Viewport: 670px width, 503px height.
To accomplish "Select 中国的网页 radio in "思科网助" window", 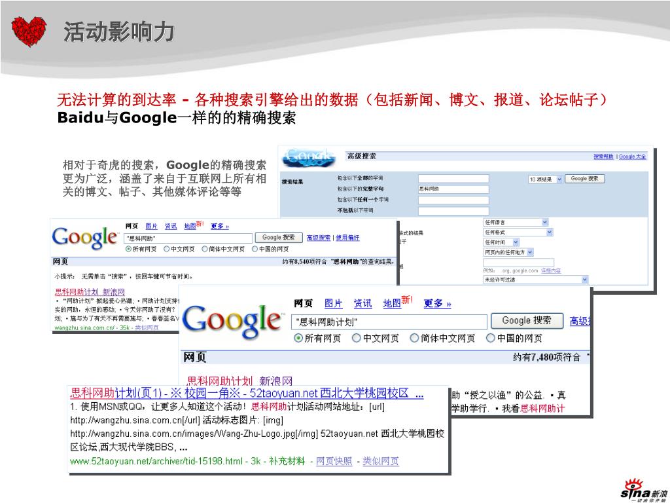I will click(255, 249).
